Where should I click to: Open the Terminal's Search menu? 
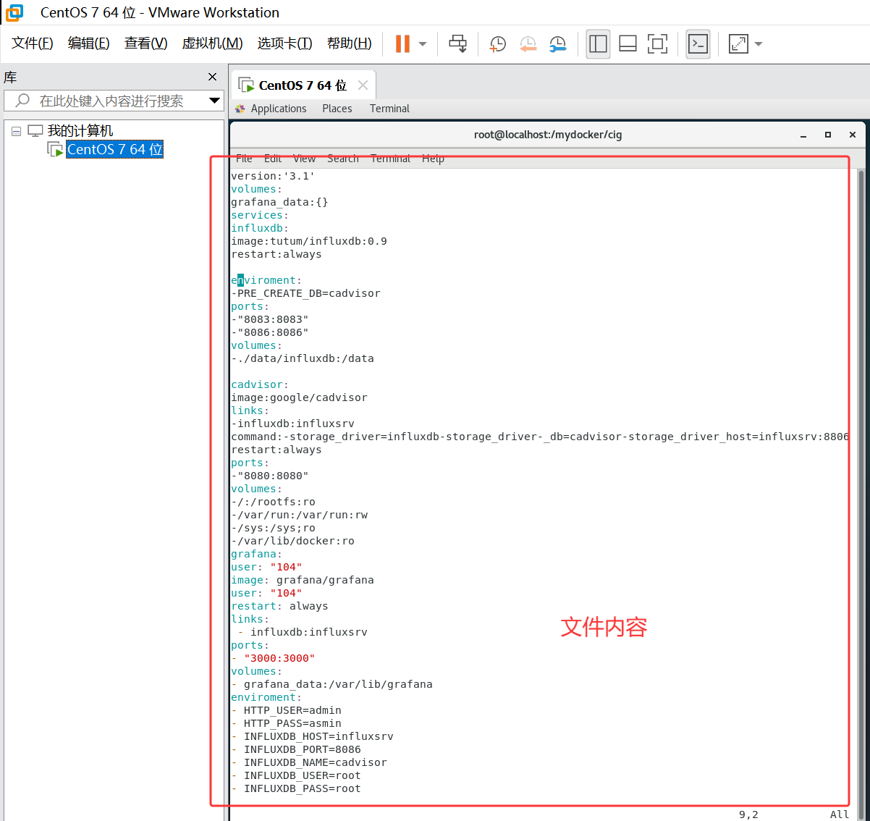point(342,158)
